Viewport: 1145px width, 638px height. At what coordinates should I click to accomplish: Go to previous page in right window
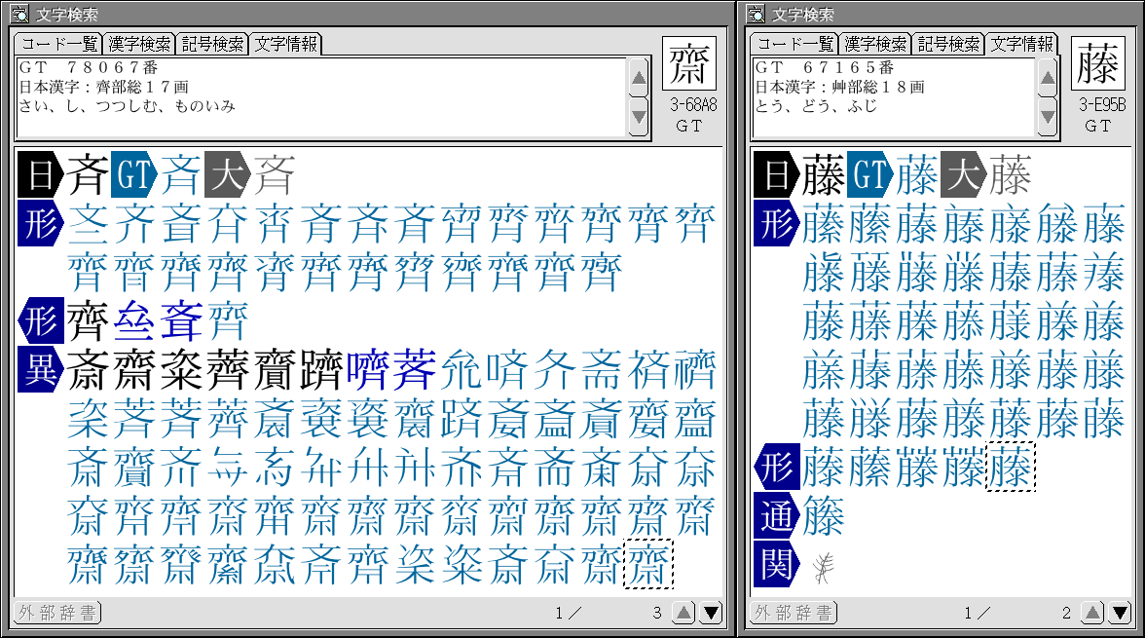1092,613
